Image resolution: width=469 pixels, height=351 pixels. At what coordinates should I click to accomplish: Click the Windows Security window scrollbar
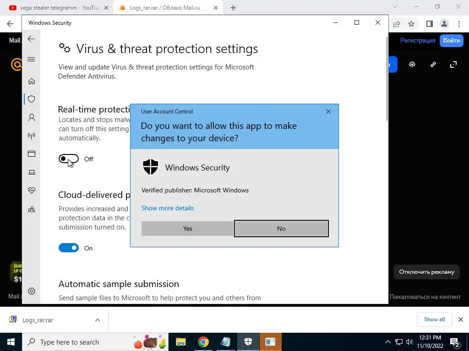coord(387,79)
